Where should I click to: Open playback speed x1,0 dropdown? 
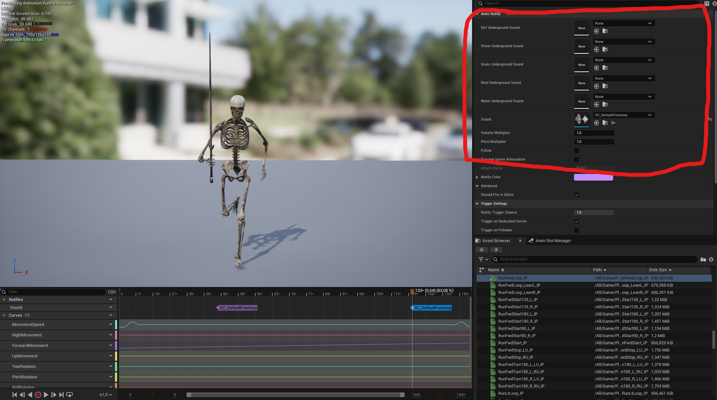pos(106,395)
